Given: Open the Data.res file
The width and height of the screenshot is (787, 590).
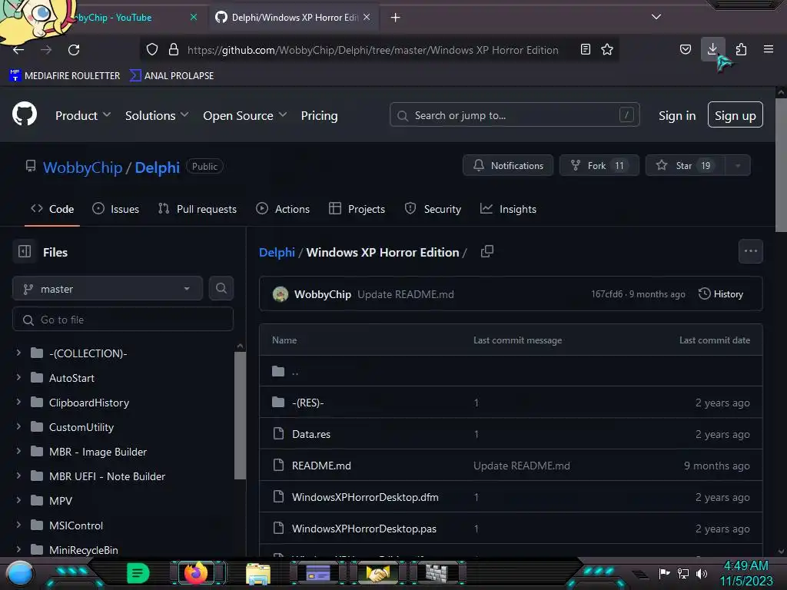Looking at the screenshot, I should pos(311,434).
